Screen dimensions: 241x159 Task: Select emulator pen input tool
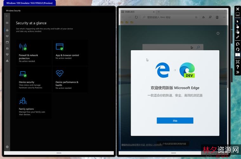click(x=238, y=37)
